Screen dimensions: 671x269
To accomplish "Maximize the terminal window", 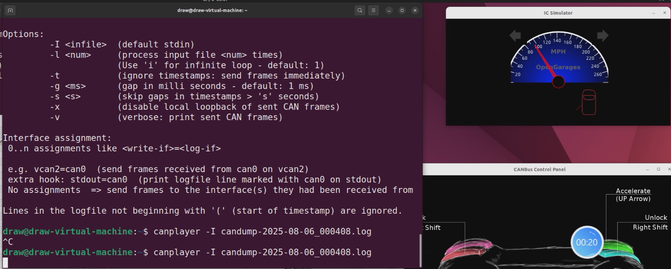I will point(402,11).
